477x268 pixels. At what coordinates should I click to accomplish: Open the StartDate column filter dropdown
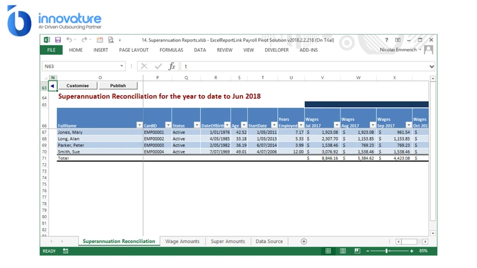tap(274, 125)
